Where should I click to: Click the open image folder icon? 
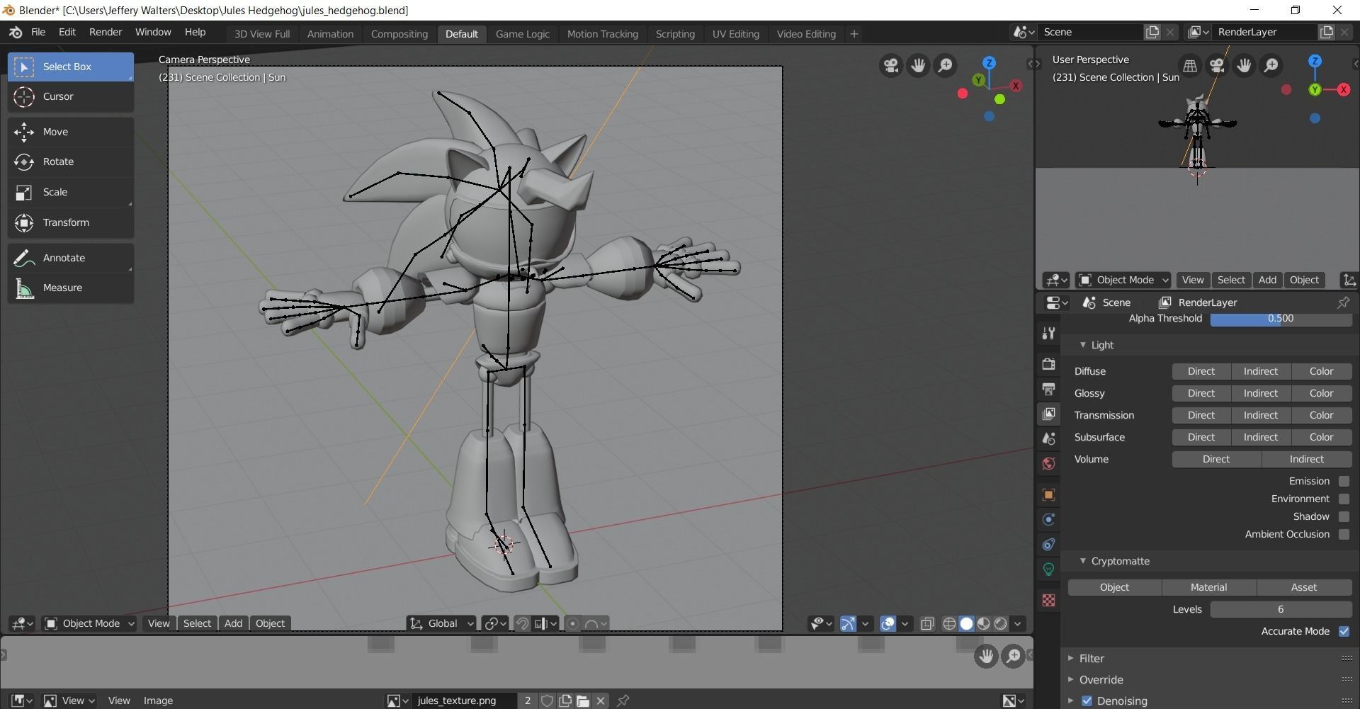583,701
